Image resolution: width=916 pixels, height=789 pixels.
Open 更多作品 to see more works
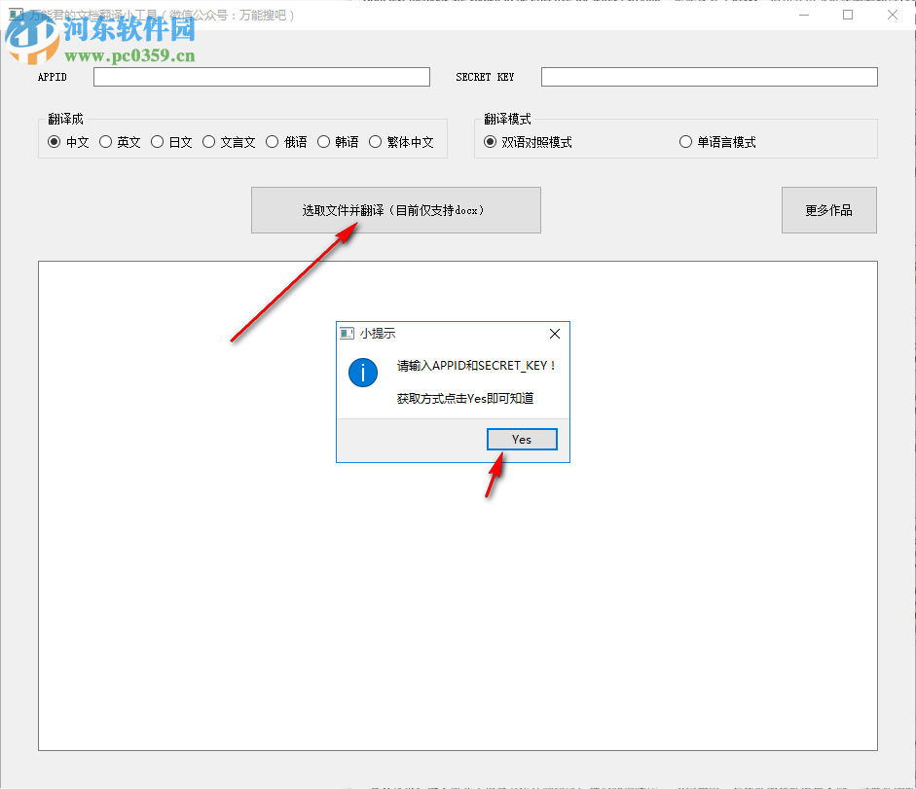point(828,210)
